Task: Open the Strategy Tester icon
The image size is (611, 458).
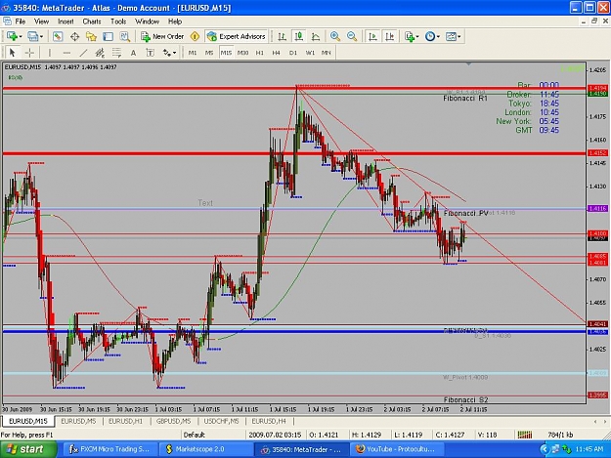Action: click(x=125, y=36)
